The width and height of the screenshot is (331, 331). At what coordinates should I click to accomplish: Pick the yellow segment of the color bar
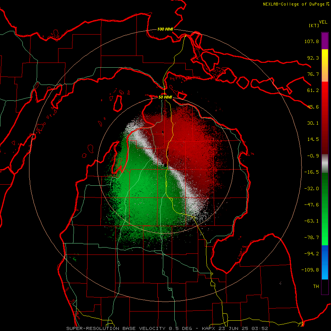(325, 65)
